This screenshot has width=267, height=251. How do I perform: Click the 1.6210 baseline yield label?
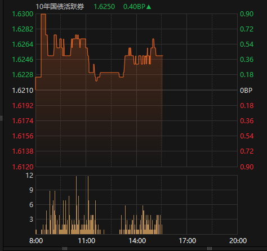pos(23,91)
